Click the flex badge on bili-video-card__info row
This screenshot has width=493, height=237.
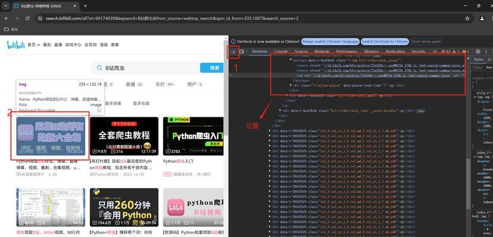tap(421, 111)
